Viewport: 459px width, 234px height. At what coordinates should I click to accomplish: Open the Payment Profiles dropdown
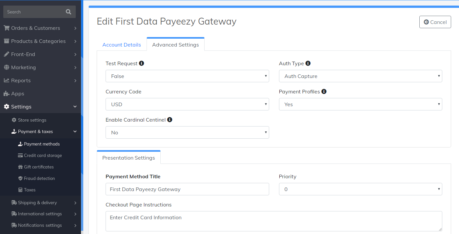pyautogui.click(x=360, y=104)
